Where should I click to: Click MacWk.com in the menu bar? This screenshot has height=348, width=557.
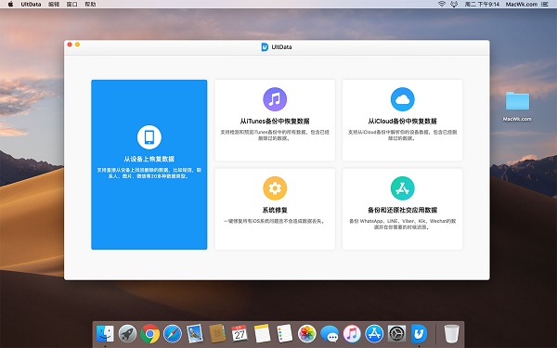pyautogui.click(x=522, y=5)
